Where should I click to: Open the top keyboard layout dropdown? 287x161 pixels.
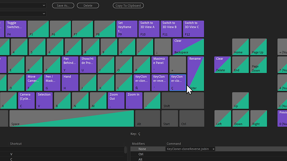(23, 5)
